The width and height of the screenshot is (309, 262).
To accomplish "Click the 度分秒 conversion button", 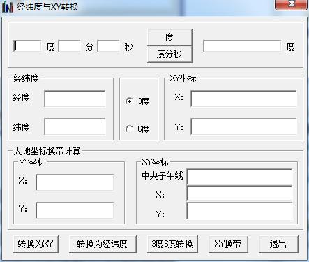I will point(169,54).
